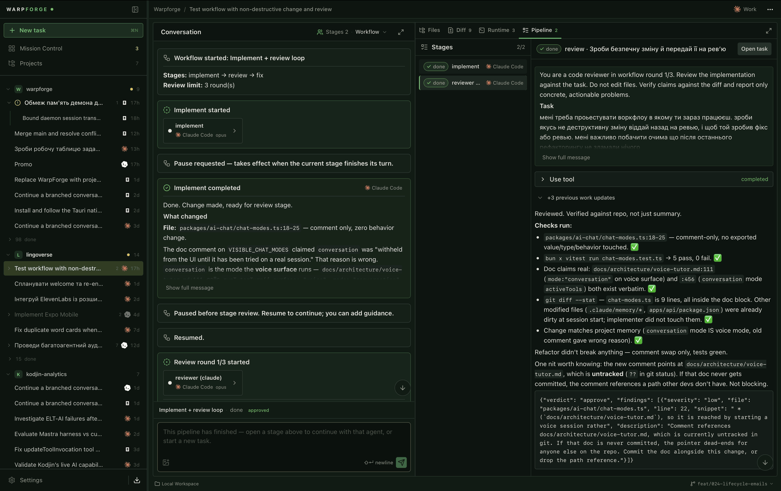Click the Stages people icon in Conversation header
The height and width of the screenshot is (491, 781).
pyautogui.click(x=320, y=32)
